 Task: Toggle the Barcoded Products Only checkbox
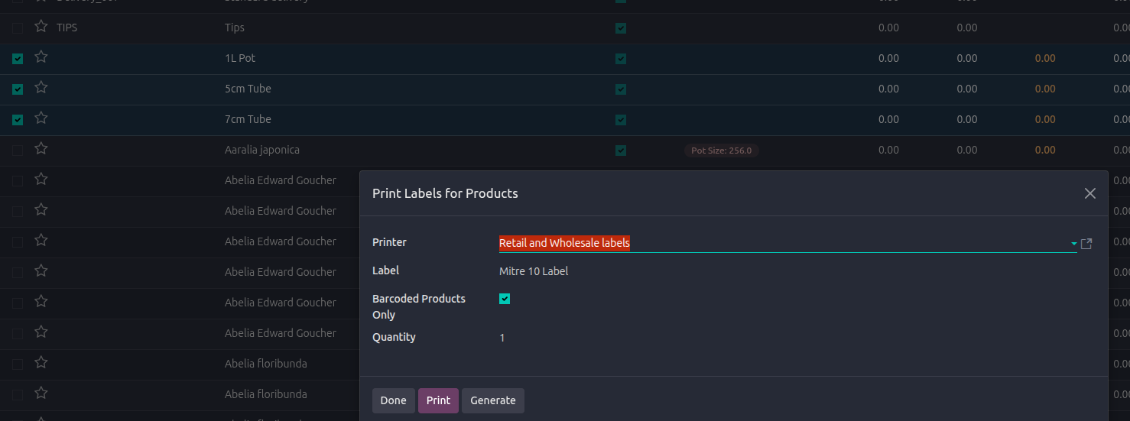click(505, 299)
